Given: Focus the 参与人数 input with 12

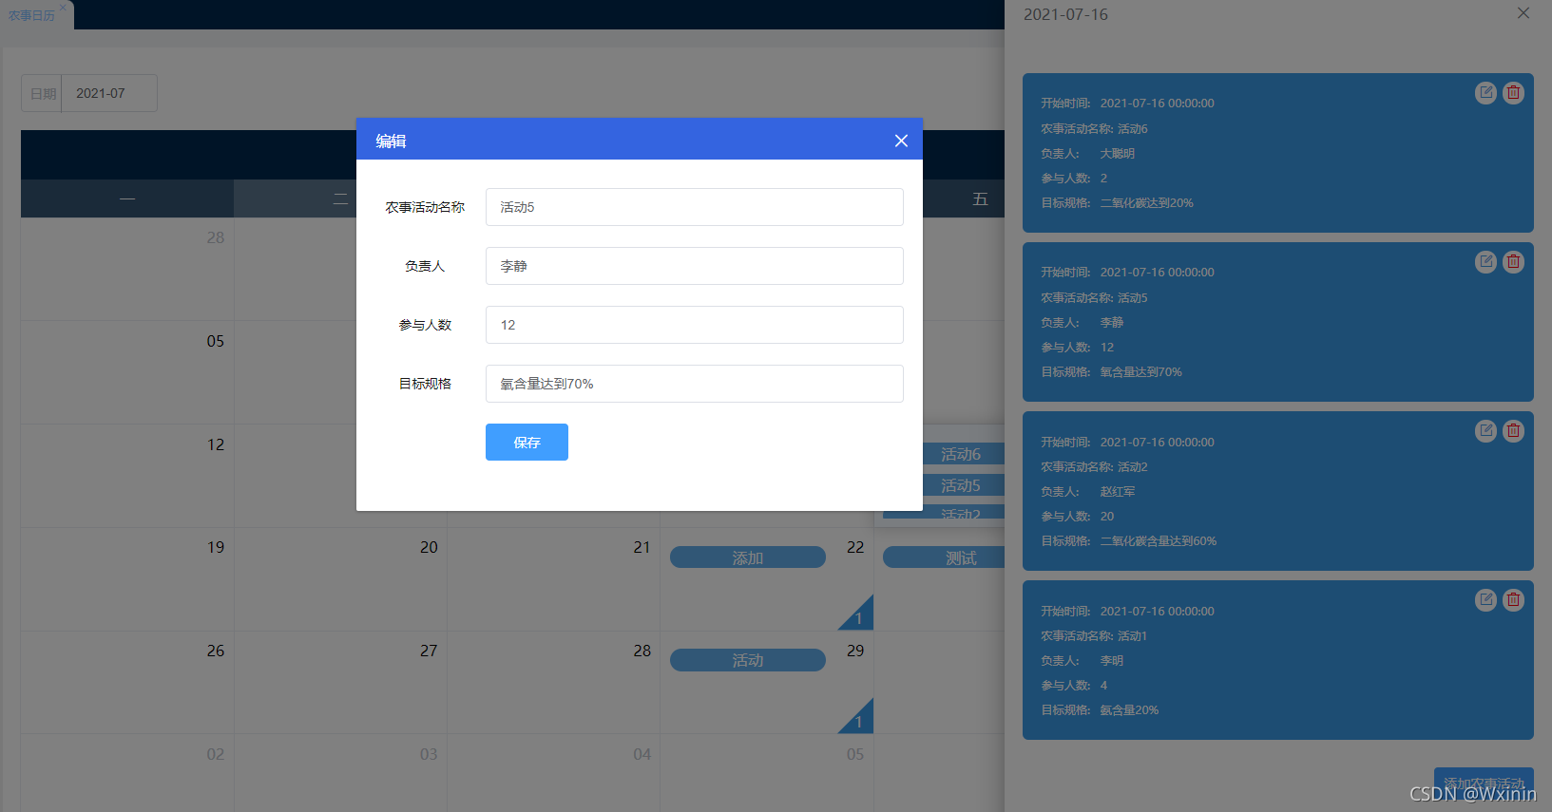Looking at the screenshot, I should (694, 325).
